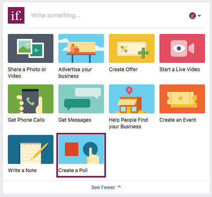The width and height of the screenshot is (212, 197).
Task: Open the Advertise your business billboard tile
Action: click(x=81, y=48)
